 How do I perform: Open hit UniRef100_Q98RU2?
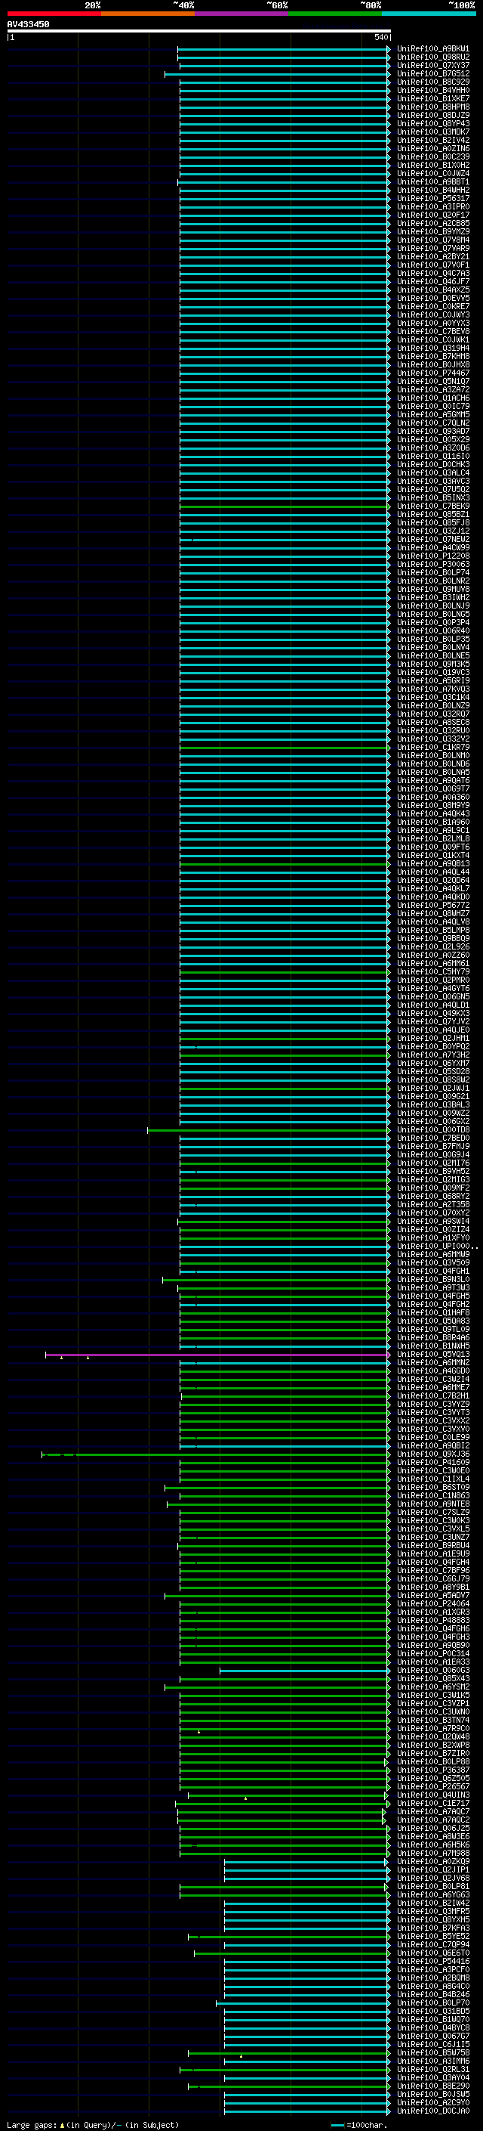pos(433,57)
